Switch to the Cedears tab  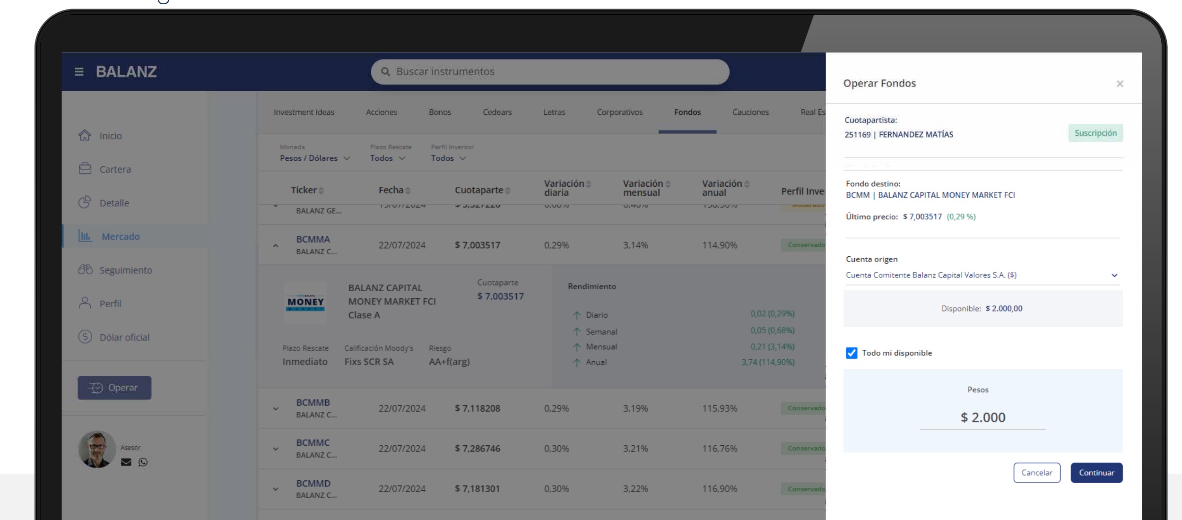click(497, 112)
